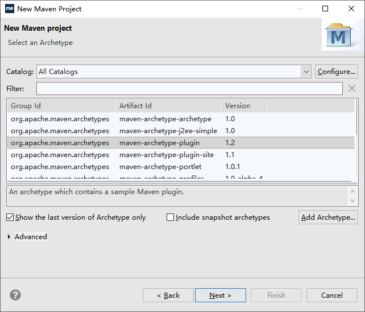
Task: Enable Include snapshot archetypes checkbox
Action: tap(170, 217)
